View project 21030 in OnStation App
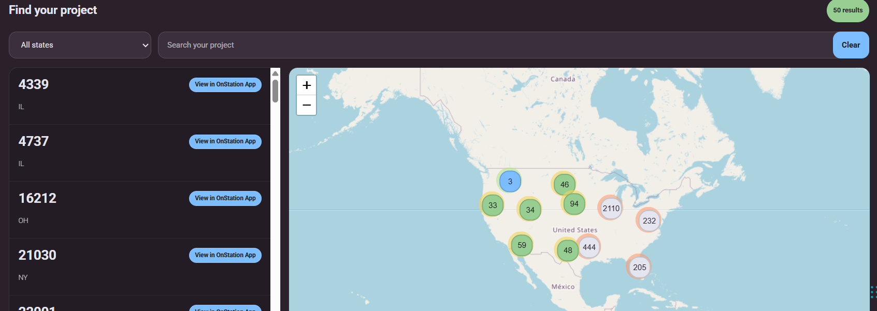877x311 pixels. [225, 255]
